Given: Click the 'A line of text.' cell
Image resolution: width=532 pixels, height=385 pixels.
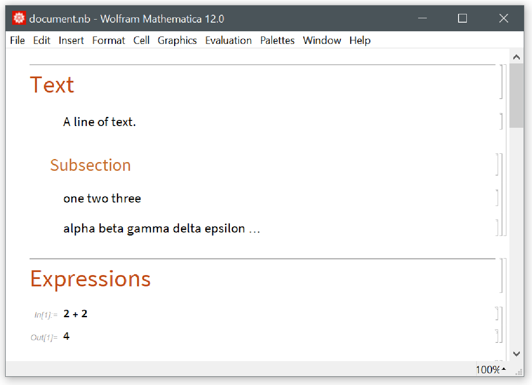Looking at the screenshot, I should click(100, 122).
